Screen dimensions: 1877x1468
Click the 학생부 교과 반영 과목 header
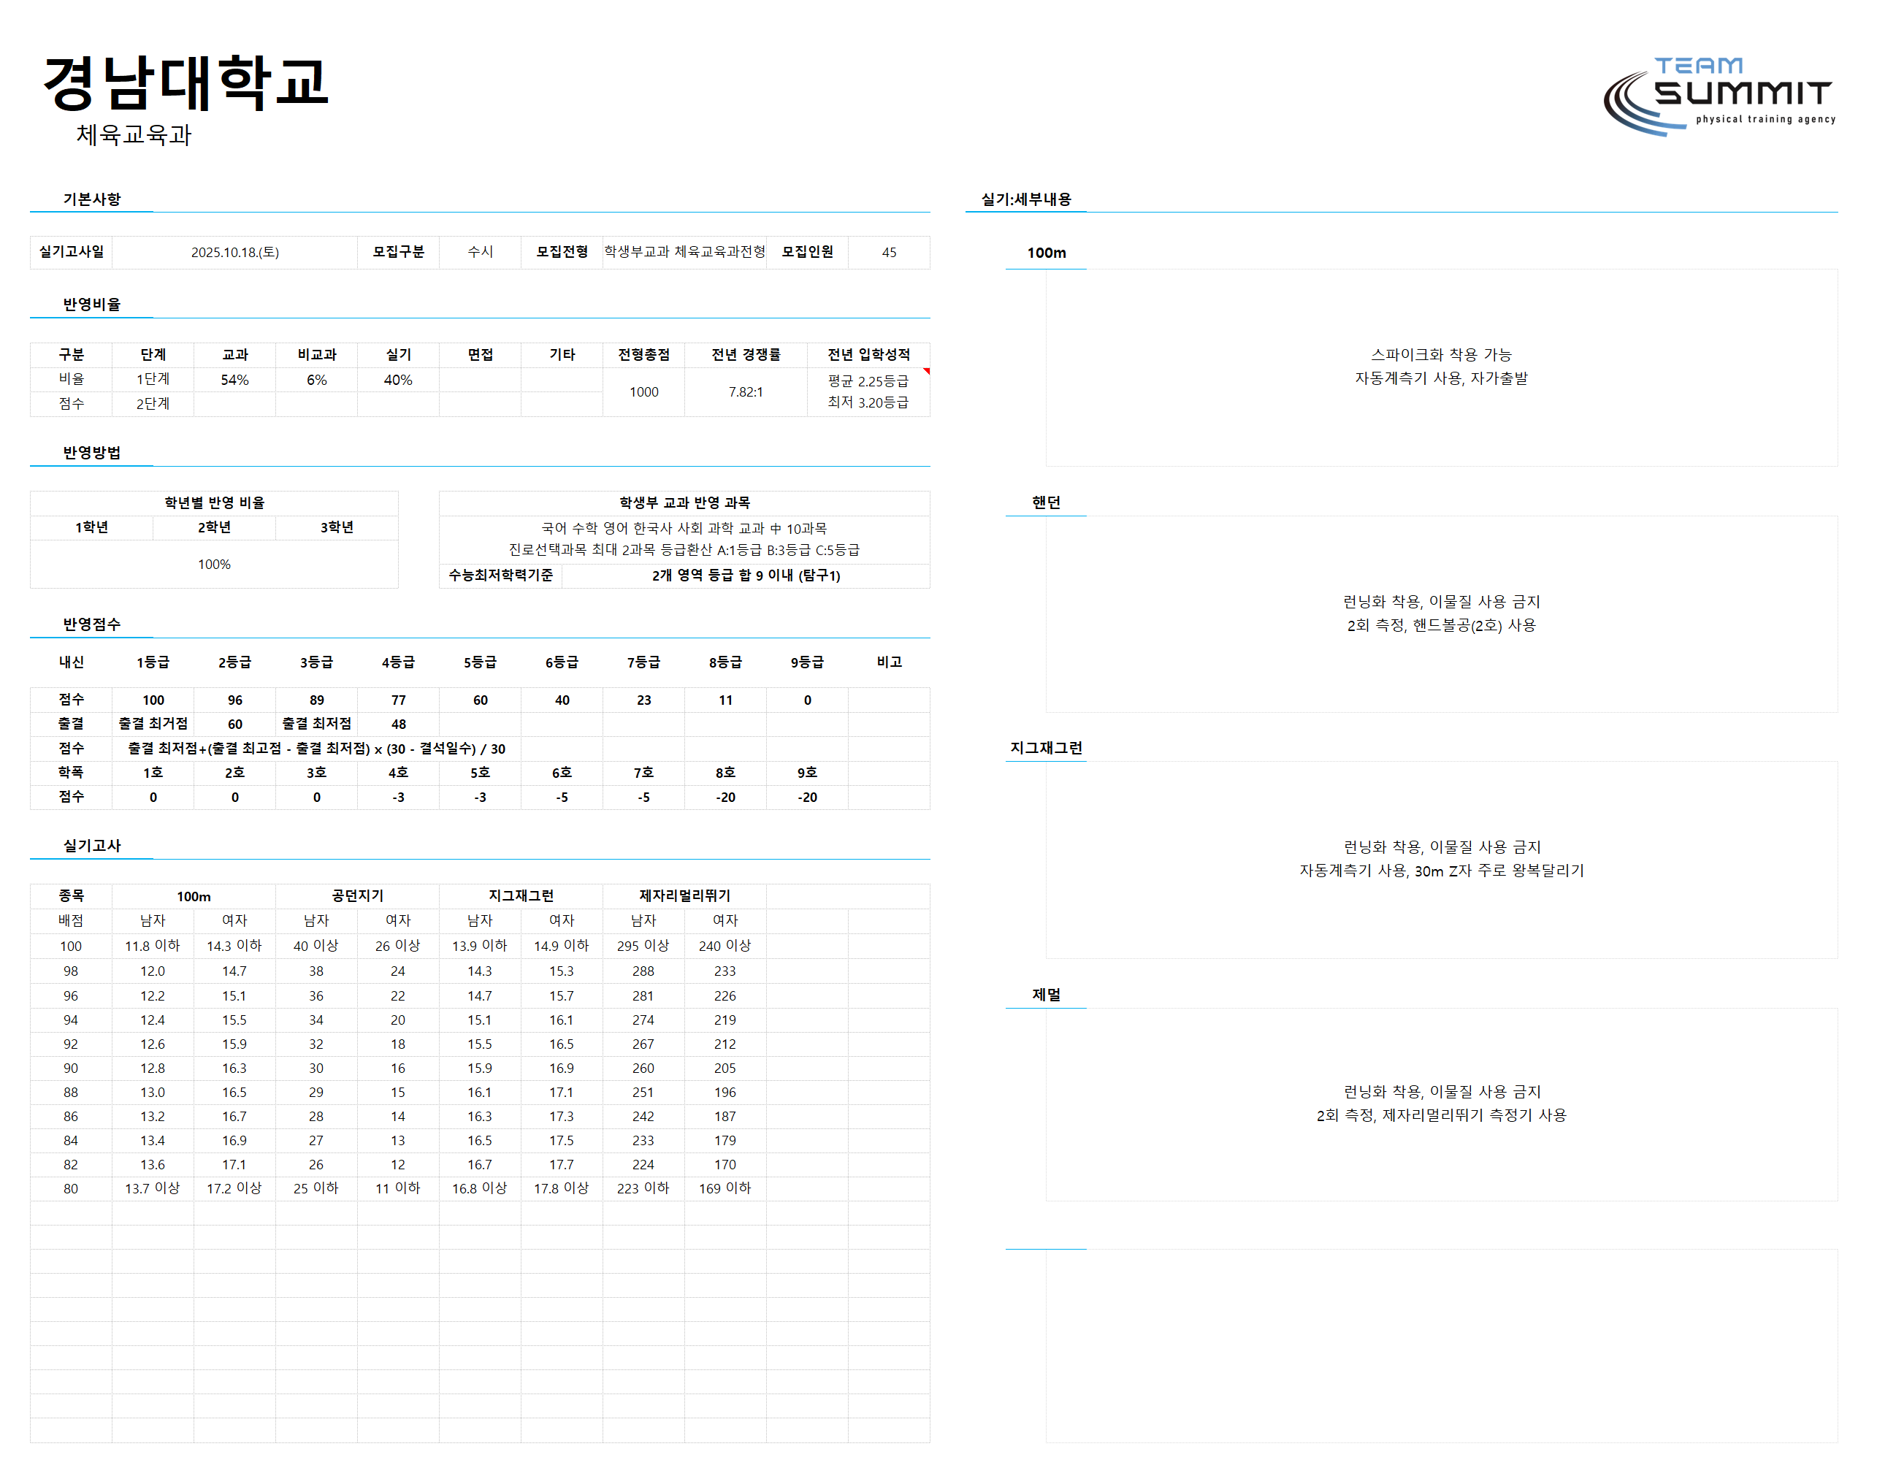coord(684,502)
